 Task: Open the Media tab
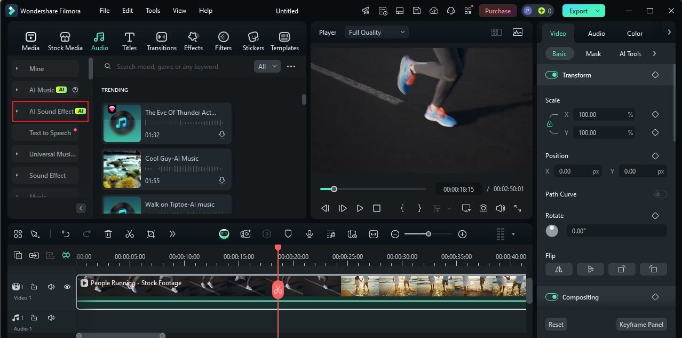[x=30, y=41]
